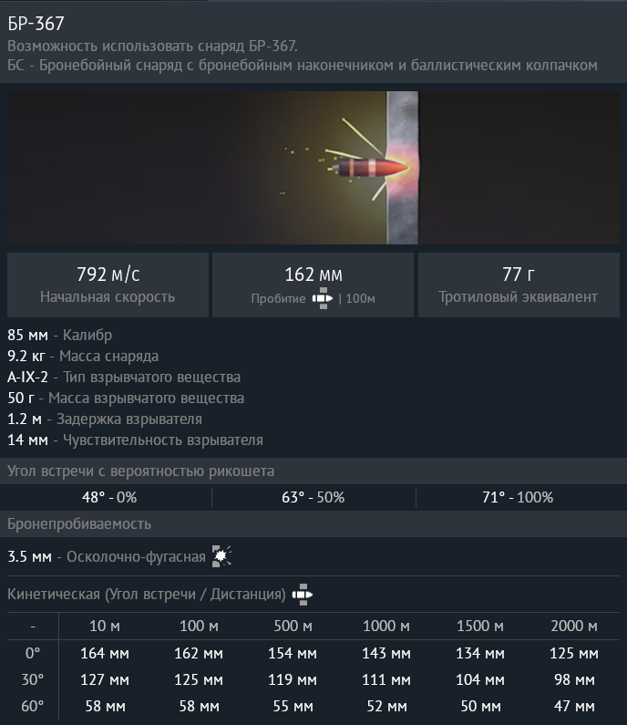Select the 162 мм Пробитие card
The height and width of the screenshot is (725, 627).
click(313, 285)
